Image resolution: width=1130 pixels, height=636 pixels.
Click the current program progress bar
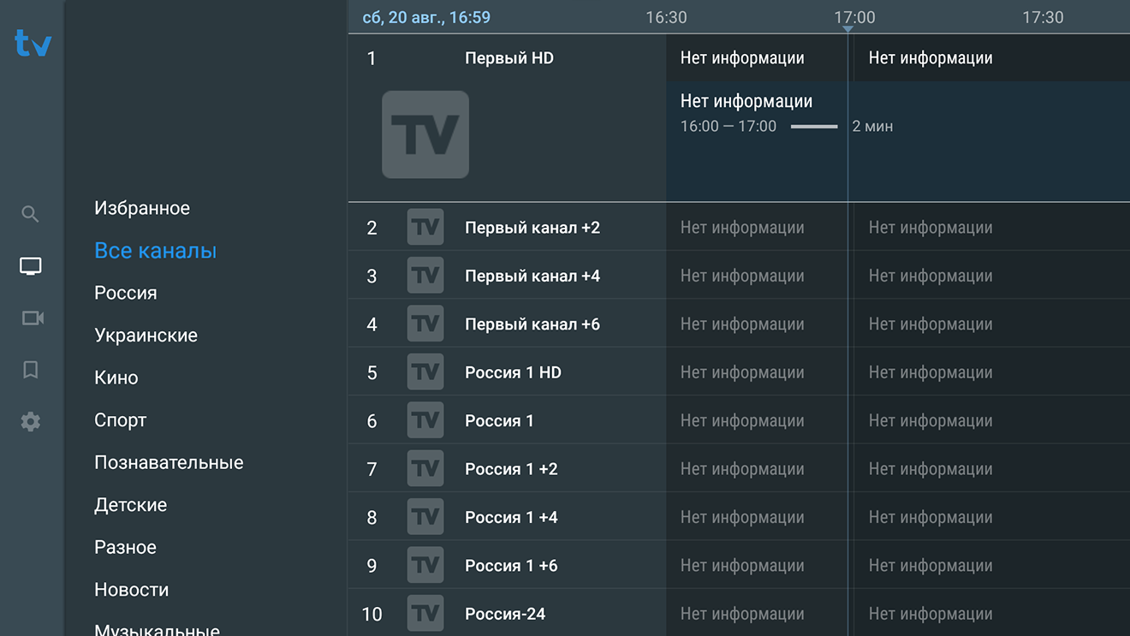pyautogui.click(x=814, y=127)
